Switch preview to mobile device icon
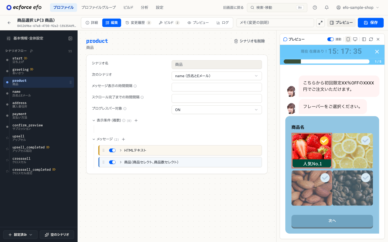The image size is (388, 242). (348, 39)
